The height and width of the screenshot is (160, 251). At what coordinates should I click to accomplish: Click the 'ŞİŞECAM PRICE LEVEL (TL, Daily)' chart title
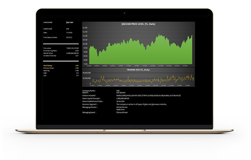(x=138, y=24)
